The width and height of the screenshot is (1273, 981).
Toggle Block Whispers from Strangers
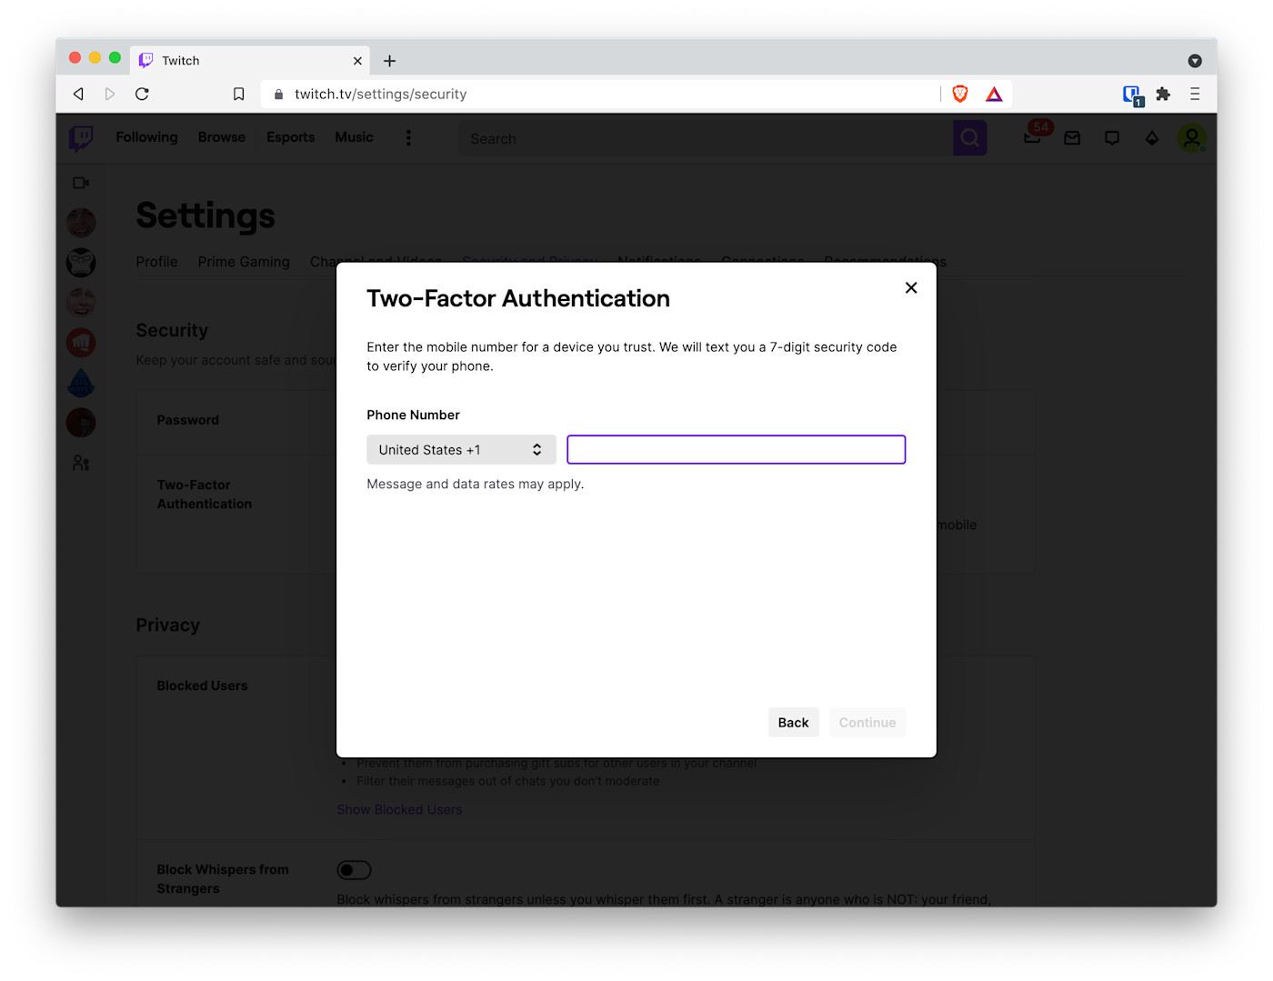[x=354, y=870]
